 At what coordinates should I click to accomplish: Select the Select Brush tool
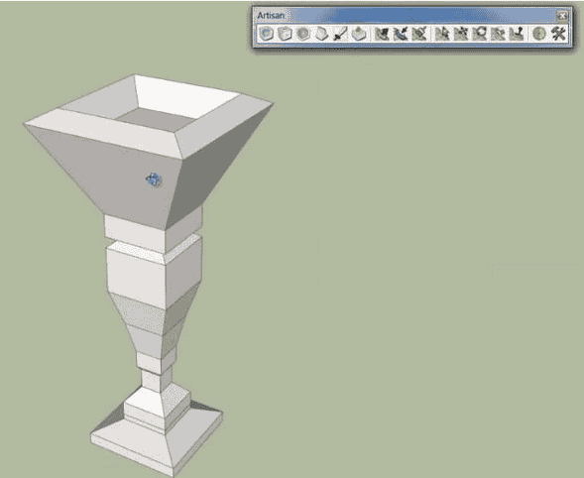pos(401,34)
